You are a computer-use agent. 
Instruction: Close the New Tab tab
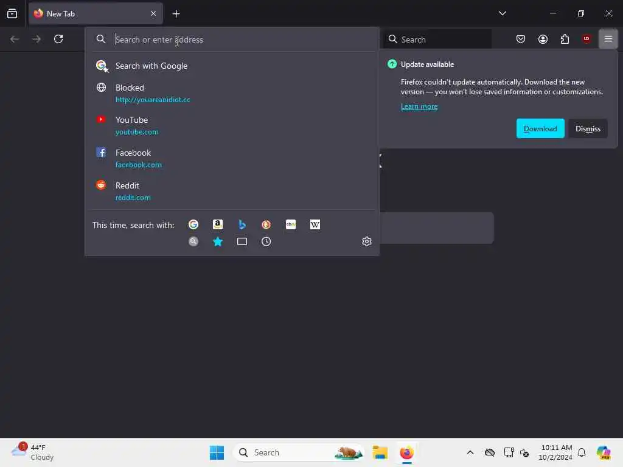click(x=153, y=13)
